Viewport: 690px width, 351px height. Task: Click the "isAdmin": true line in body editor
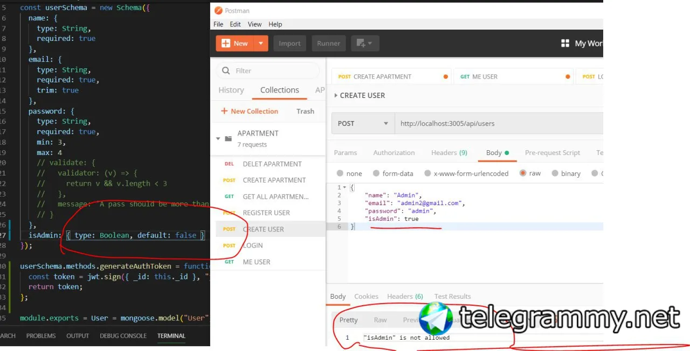[x=392, y=219]
